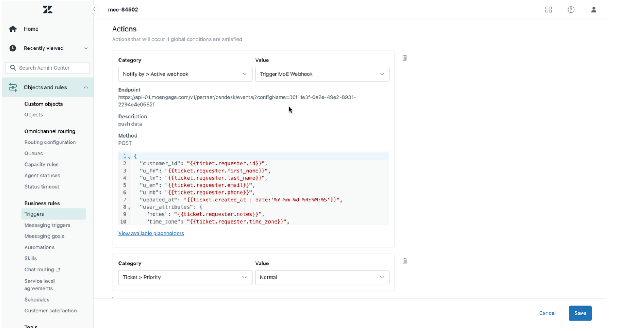Open the Notify by Active webhook category dropdown
This screenshot has height=331, width=625.
185,74
